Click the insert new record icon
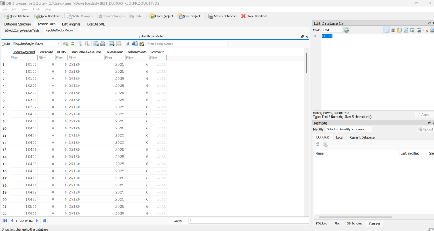This screenshot has width=434, height=231. (x=112, y=43)
